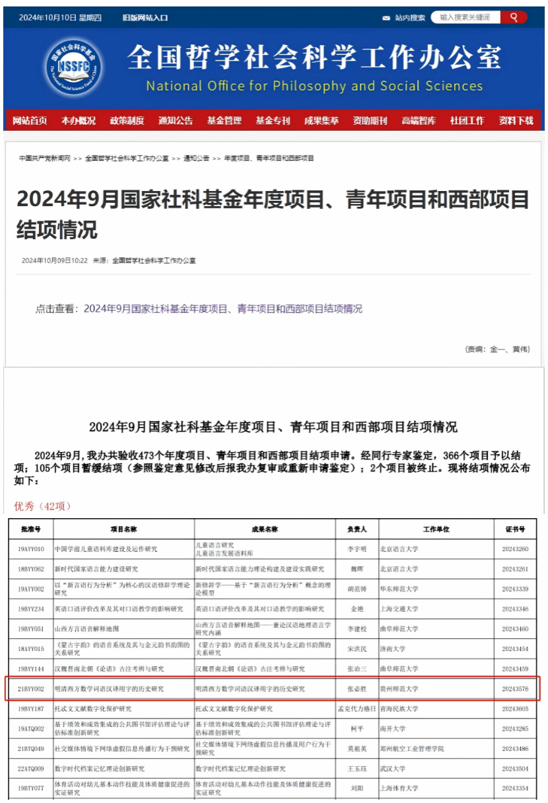Open the purple 2024年9月...结项情况 link
This screenshot has height=803, width=548.
(x=223, y=309)
